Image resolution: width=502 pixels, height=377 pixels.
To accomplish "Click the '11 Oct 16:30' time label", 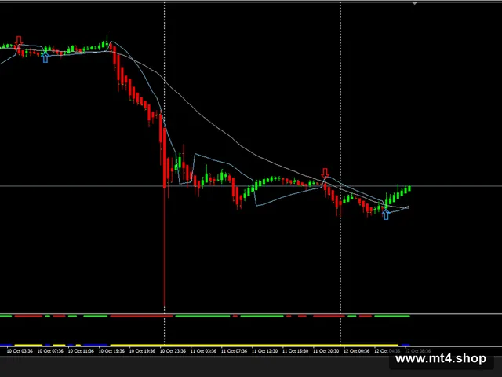I will pos(295,351).
